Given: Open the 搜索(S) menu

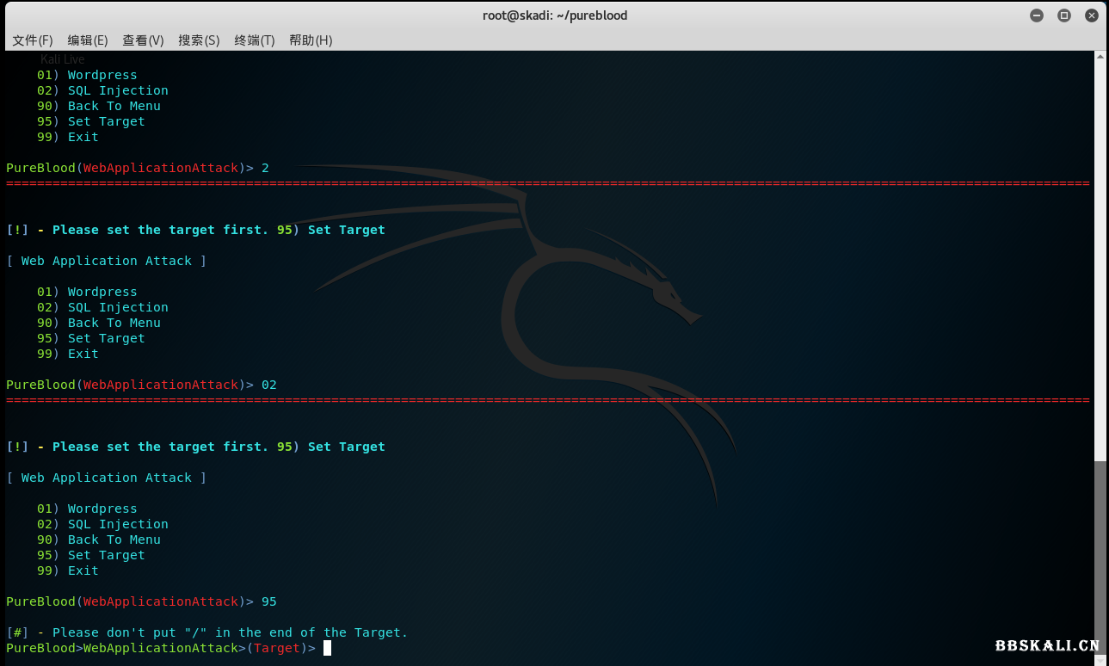Looking at the screenshot, I should 199,40.
